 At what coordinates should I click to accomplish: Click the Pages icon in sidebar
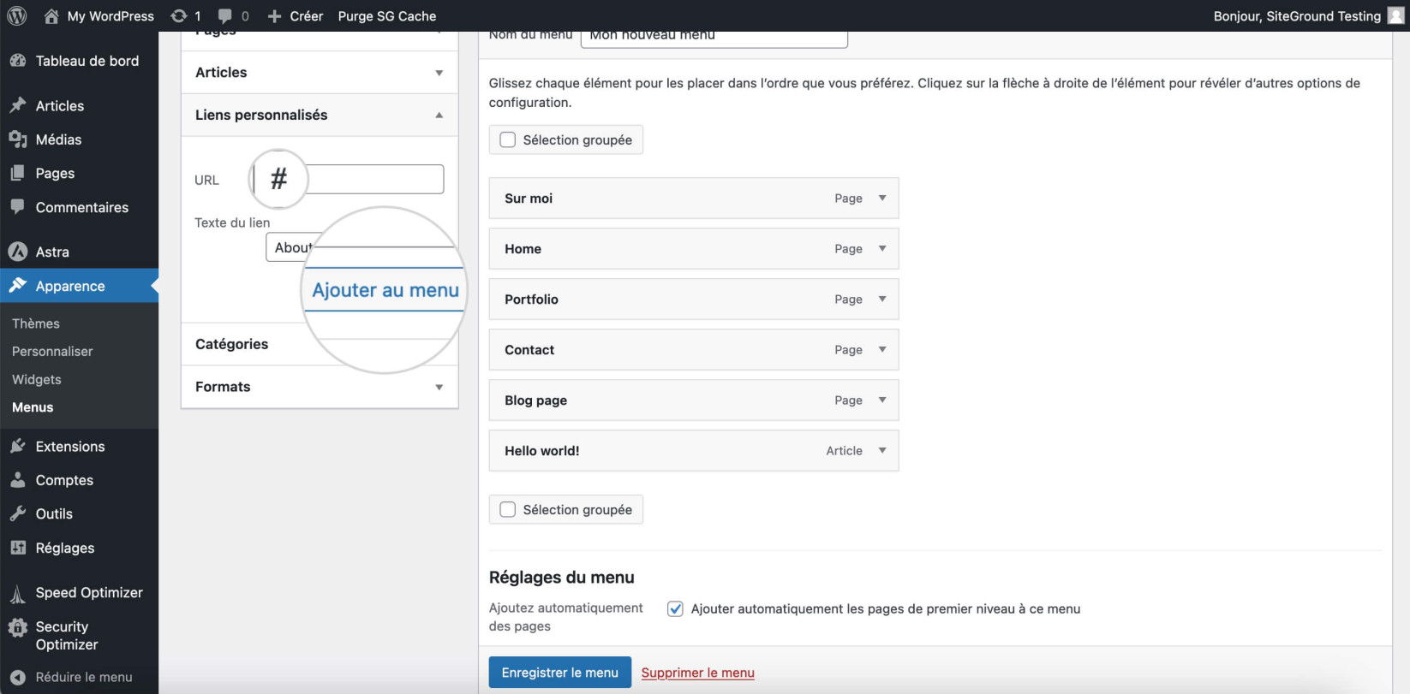click(x=17, y=173)
